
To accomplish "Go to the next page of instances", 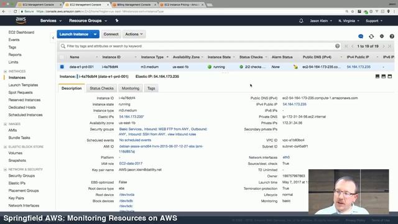I will (384, 46).
